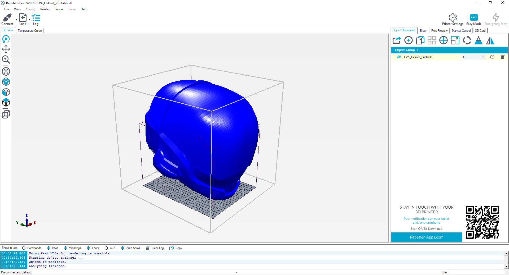Expand the Load button dropdown arrow
The height and width of the screenshot is (275, 509).
29,19
